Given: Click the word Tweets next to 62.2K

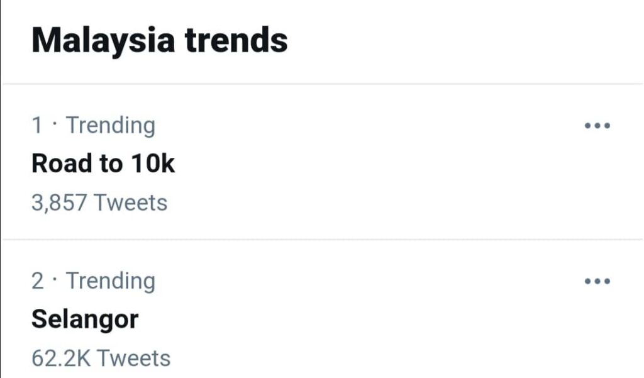Looking at the screenshot, I should [x=133, y=359].
